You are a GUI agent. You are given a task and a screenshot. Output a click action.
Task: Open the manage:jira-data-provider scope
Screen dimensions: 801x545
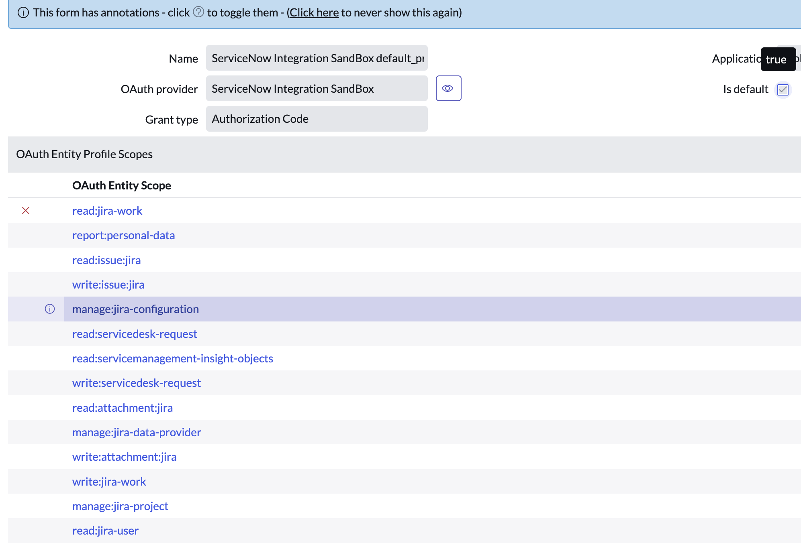coord(137,433)
